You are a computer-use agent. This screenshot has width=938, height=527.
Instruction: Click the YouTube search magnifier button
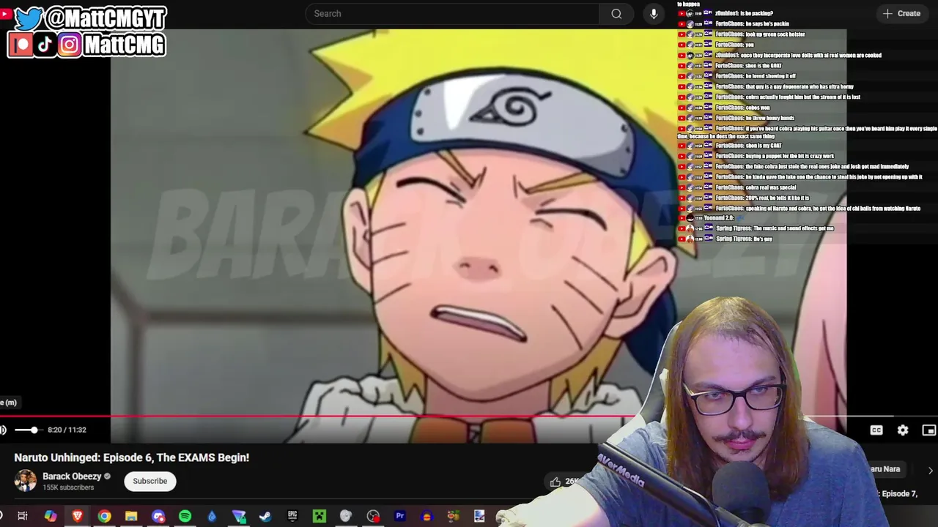pos(616,13)
